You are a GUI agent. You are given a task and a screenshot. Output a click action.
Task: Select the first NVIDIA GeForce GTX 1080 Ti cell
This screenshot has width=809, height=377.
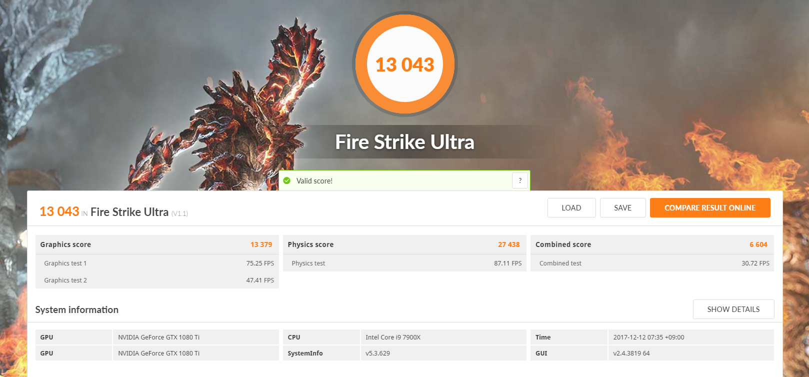click(195, 337)
